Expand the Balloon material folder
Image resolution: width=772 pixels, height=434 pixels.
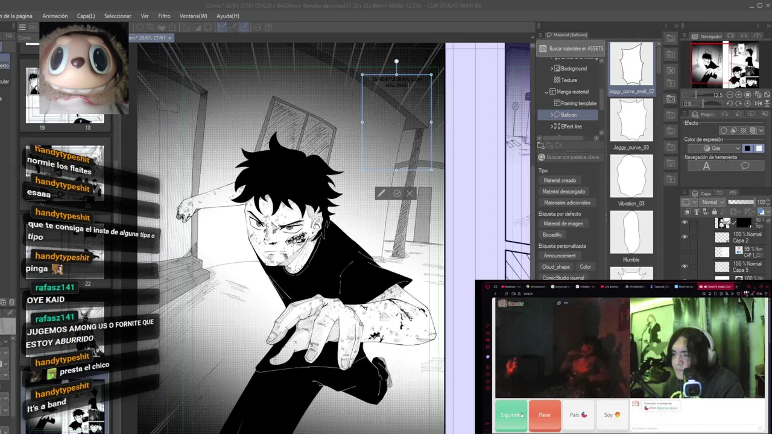(x=552, y=115)
